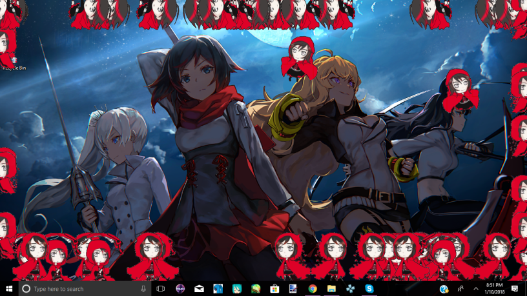Viewport: 527px width, 296px height.
Task: Switch to Skype in the taskbar
Action: [x=369, y=289]
